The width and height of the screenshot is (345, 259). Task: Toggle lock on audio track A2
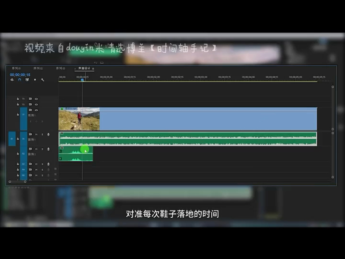click(18, 153)
